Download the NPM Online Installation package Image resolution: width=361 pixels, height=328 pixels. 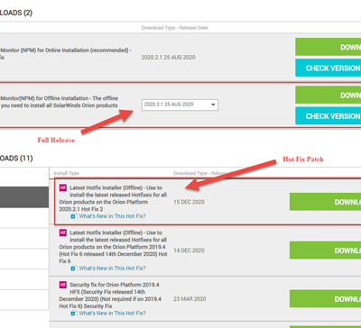click(x=329, y=47)
